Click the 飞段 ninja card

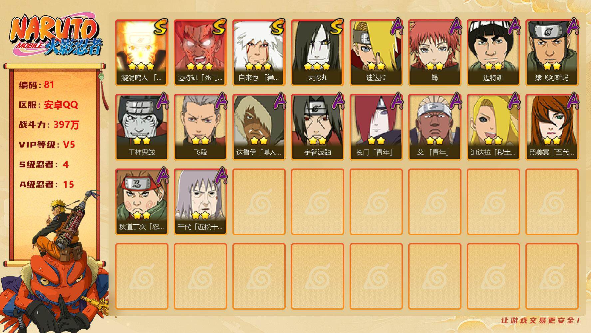200,127
